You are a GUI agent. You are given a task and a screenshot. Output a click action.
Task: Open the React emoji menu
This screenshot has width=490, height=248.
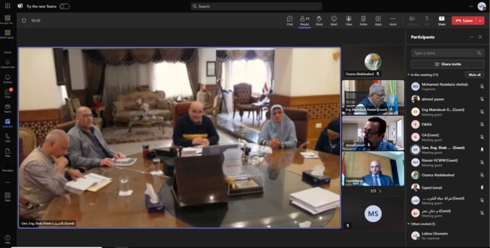tap(334, 20)
